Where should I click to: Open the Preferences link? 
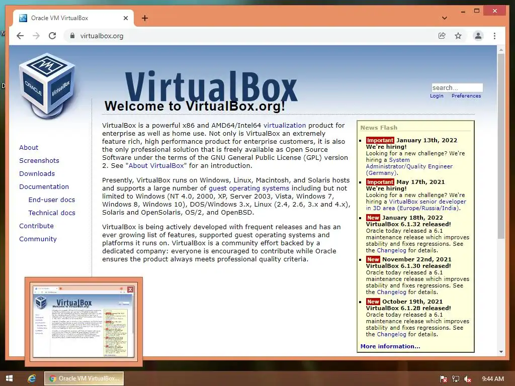pos(466,96)
